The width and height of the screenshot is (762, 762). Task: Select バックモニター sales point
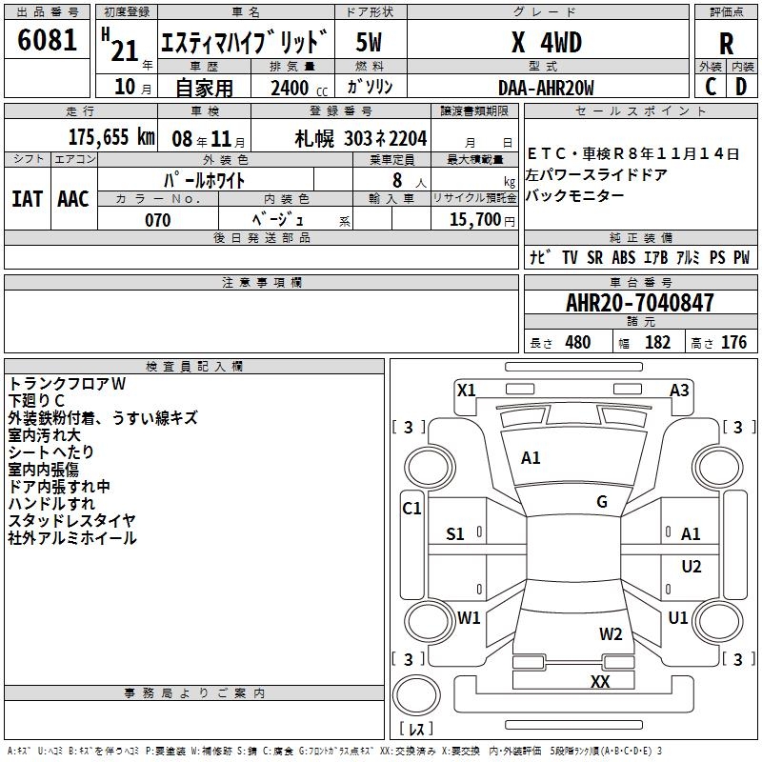coord(575,195)
